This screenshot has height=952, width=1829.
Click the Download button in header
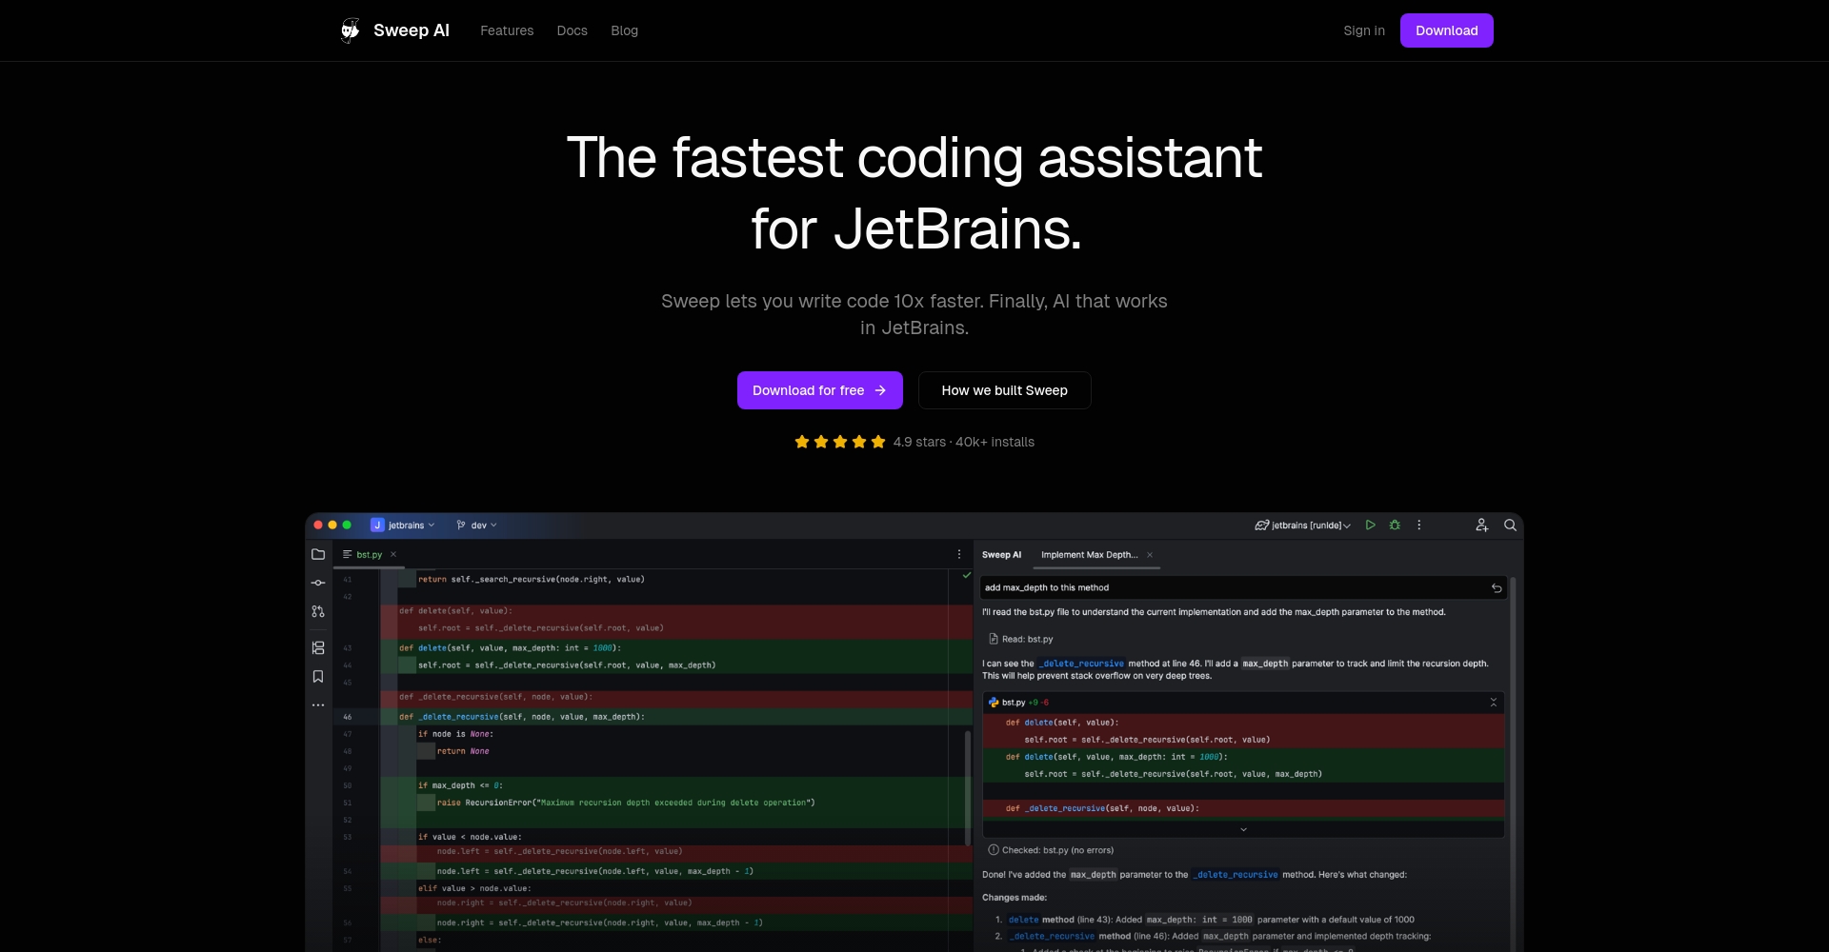(1447, 30)
